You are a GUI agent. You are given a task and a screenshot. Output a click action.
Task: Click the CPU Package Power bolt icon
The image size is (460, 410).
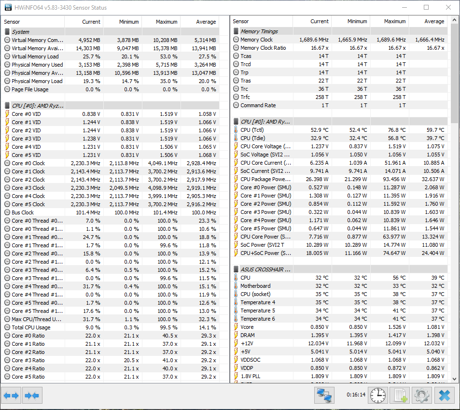(236, 179)
